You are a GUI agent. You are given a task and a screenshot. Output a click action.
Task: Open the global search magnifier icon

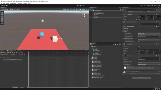pos(145,5)
